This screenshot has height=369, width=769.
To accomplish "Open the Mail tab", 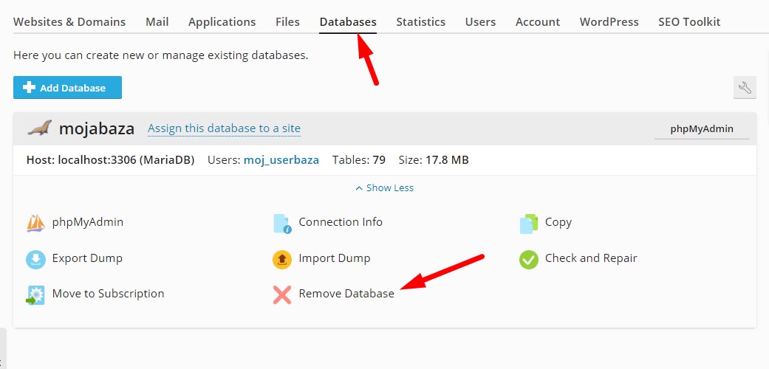I will coord(157,22).
